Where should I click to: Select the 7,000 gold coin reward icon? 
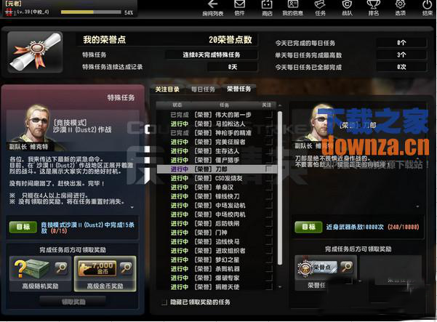tap(97, 268)
